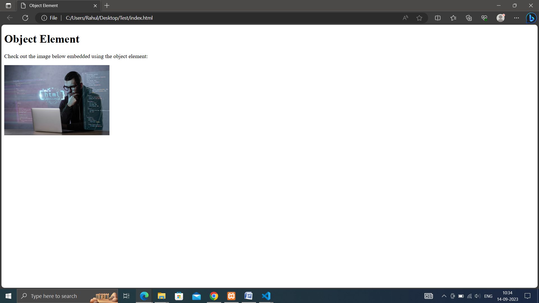539x303 pixels.
Task: Open the Bing Copilot sidebar
Action: 531,18
